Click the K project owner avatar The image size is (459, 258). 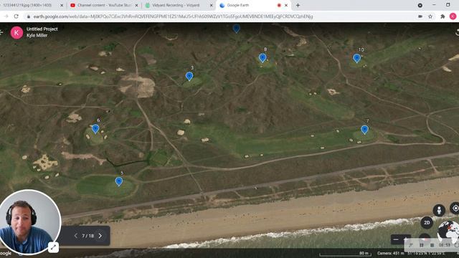pos(16,32)
